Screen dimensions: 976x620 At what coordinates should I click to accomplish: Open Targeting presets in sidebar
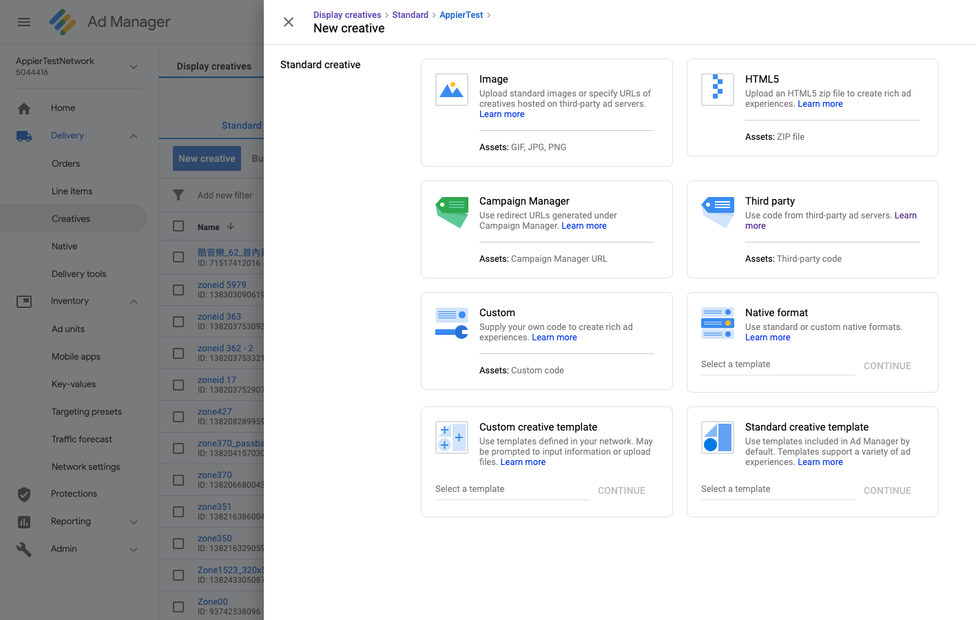tap(87, 411)
